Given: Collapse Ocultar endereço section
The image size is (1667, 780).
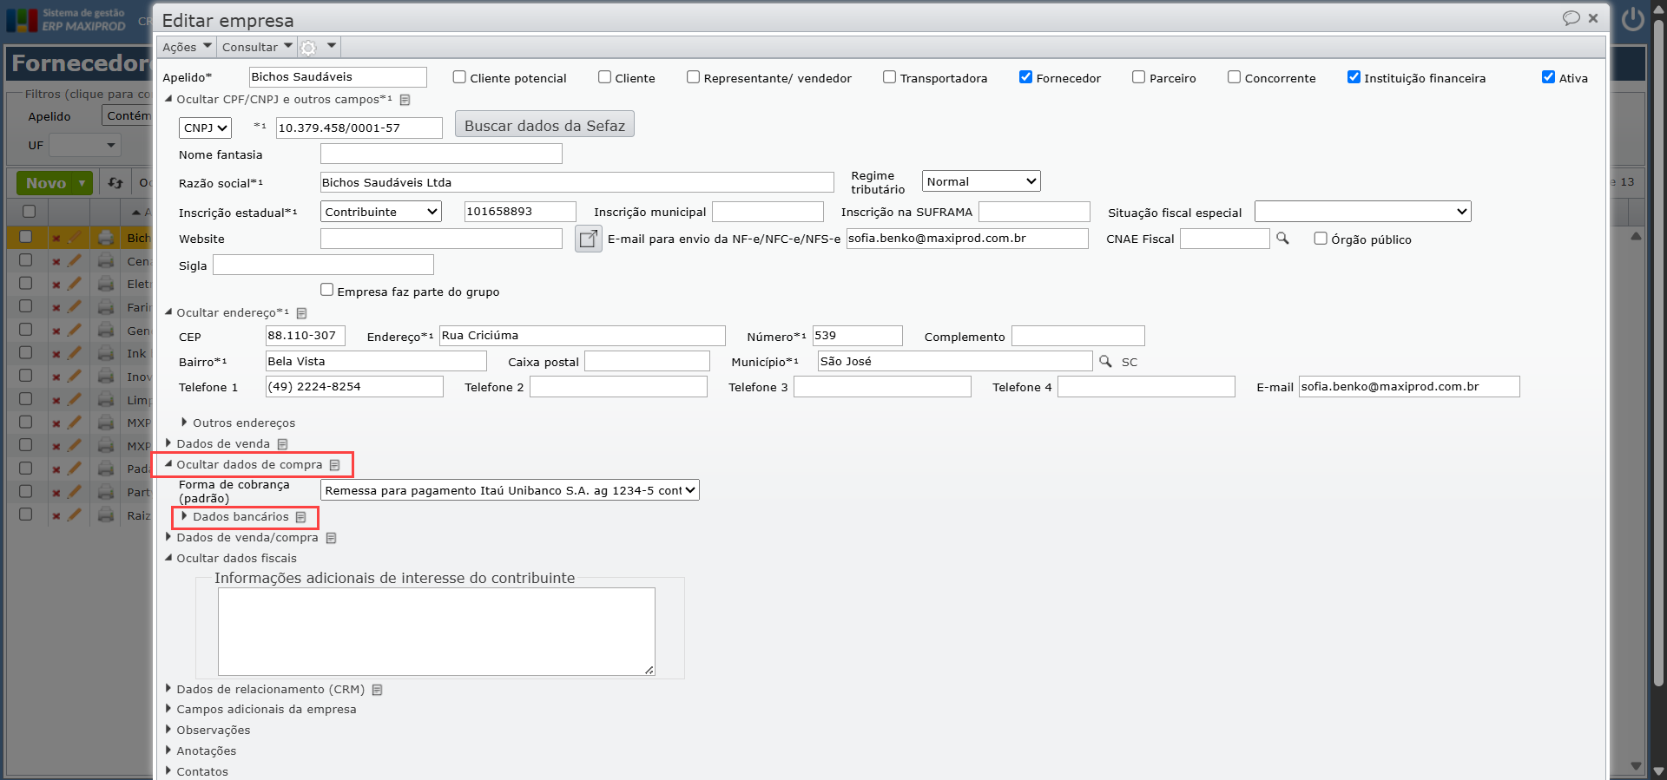Looking at the screenshot, I should [227, 312].
